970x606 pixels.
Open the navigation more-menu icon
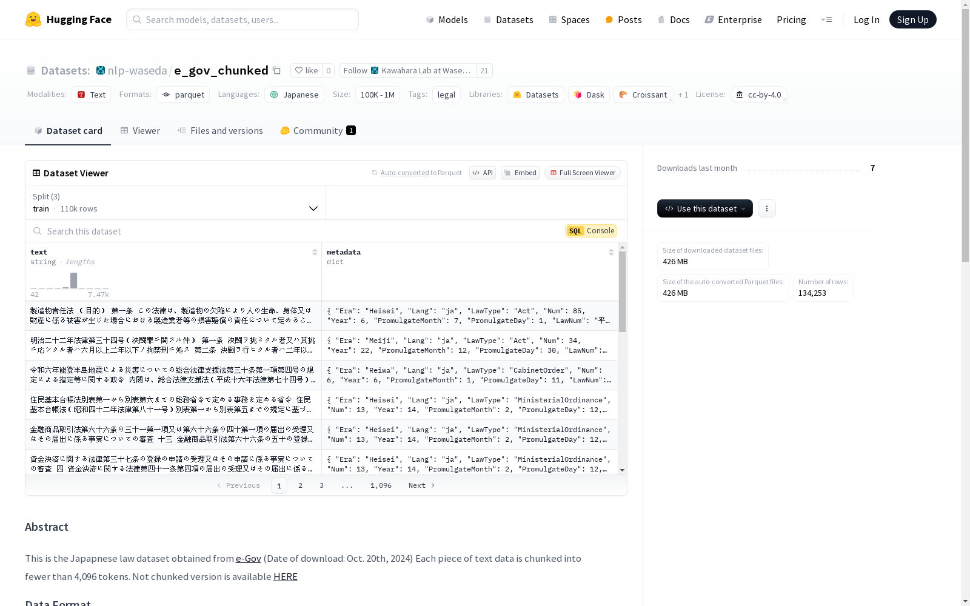(826, 19)
